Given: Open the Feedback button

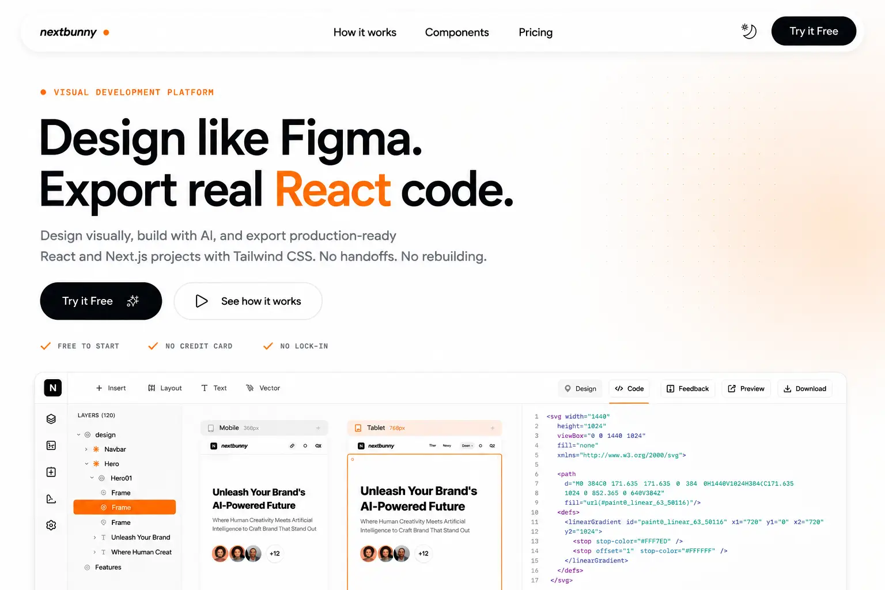Looking at the screenshot, I should tap(688, 388).
